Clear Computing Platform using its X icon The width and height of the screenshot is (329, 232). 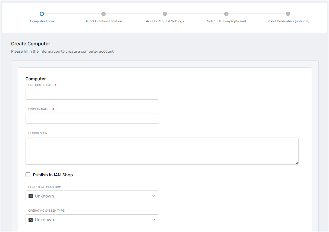[30, 196]
